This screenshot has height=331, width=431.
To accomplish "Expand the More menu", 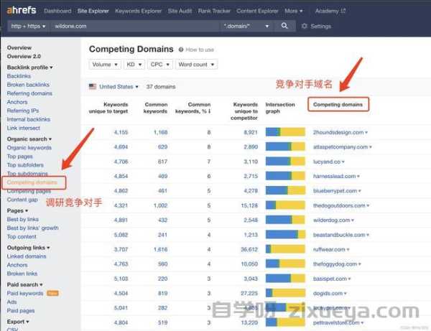I will (294, 11).
